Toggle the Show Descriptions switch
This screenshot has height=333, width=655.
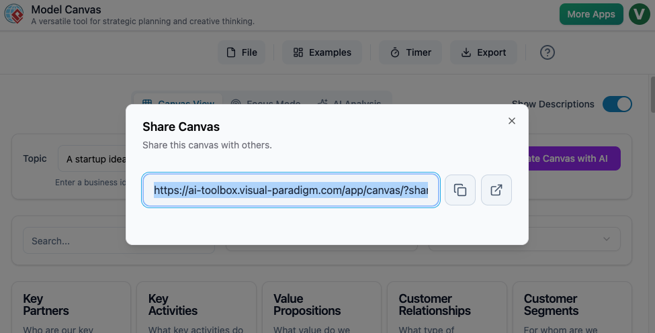coord(617,104)
